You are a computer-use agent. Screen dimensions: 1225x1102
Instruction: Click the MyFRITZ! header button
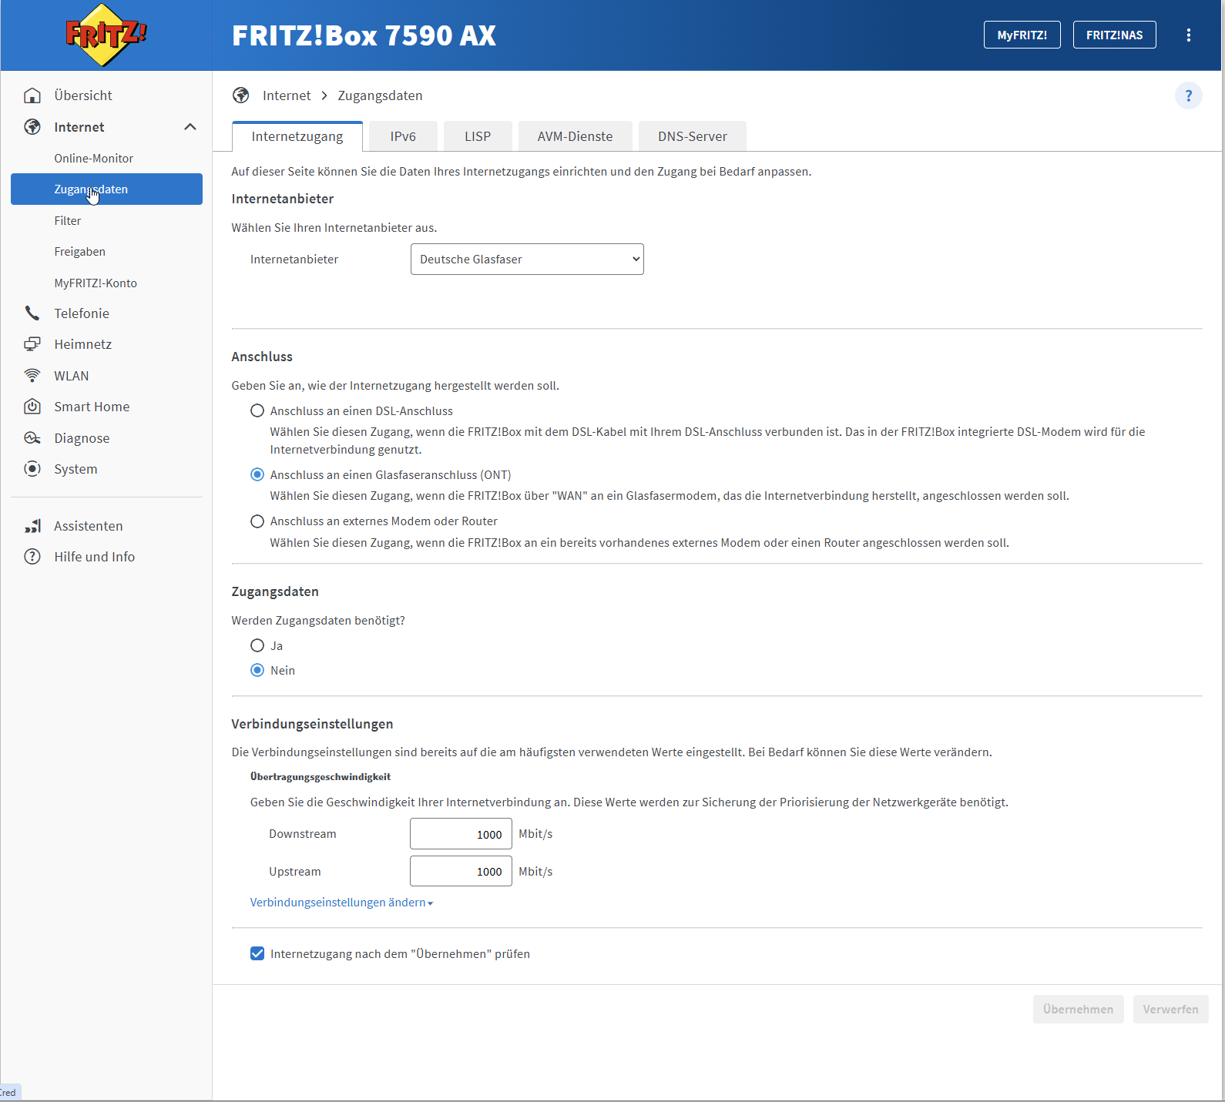click(1022, 35)
